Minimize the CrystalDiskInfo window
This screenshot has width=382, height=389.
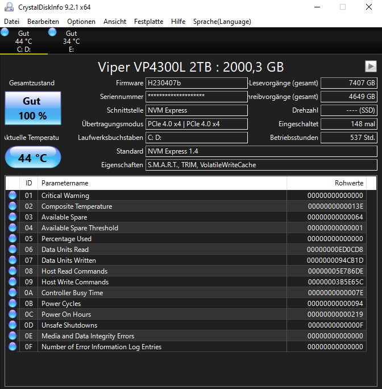coord(317,7)
